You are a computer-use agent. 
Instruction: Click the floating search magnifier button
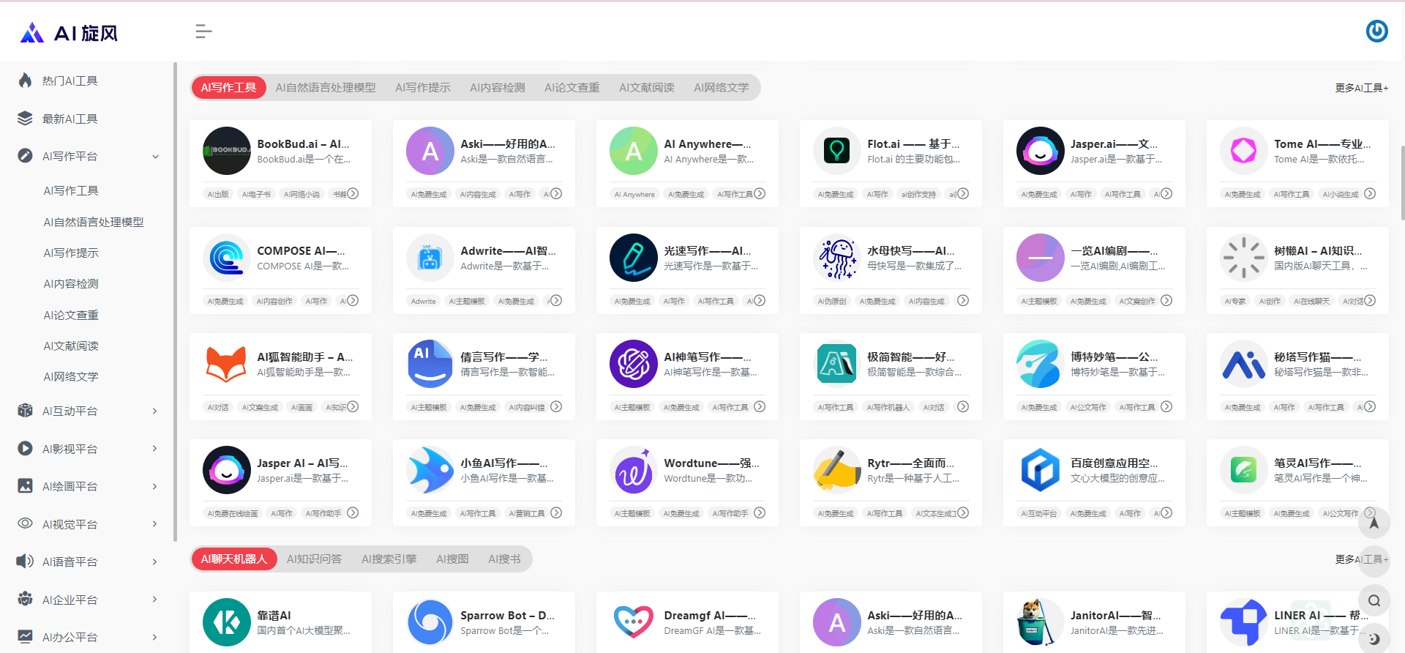[x=1374, y=601]
